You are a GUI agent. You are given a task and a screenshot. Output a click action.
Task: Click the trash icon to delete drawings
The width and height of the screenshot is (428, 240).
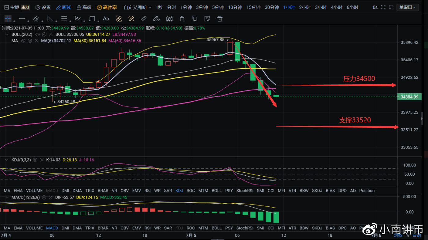[x=220, y=19]
